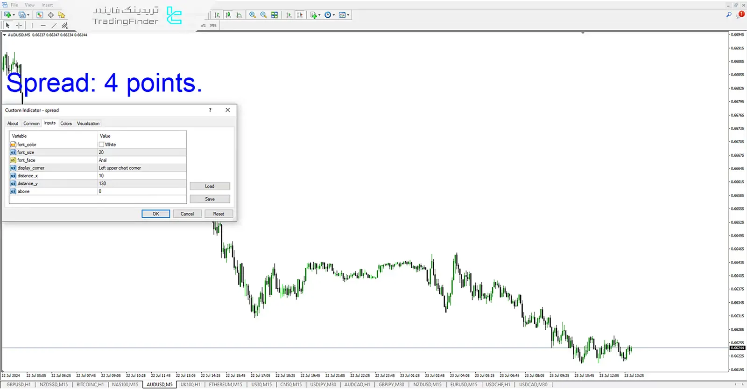Select the horizontal line drawing tool
Viewport: 747px width, 389px height.
pyautogui.click(x=43, y=26)
